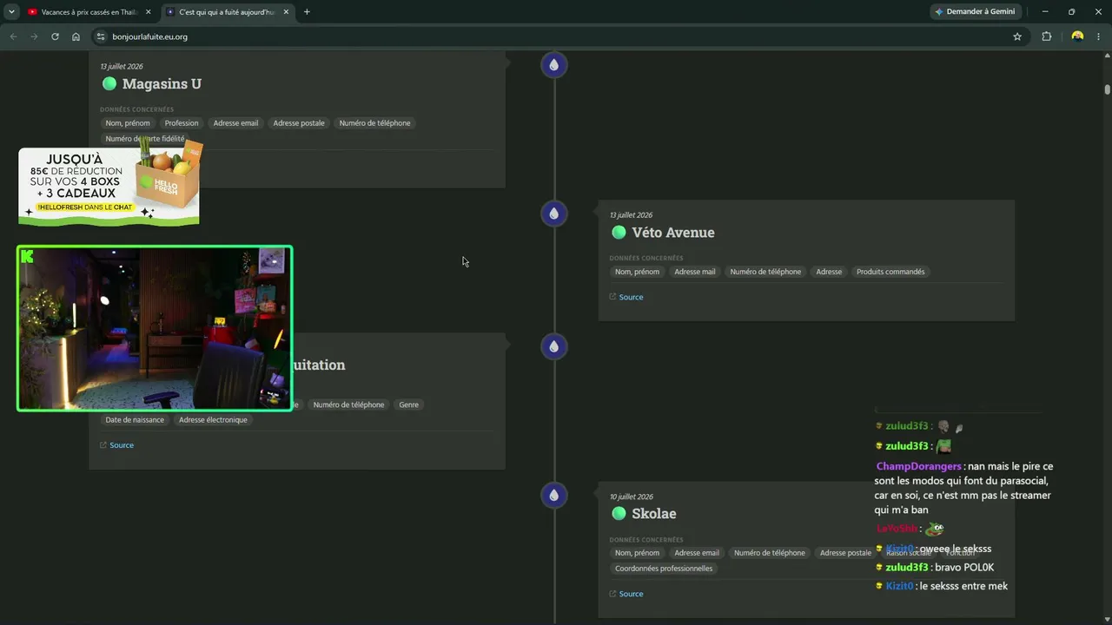Screen dimensions: 1112x625
Task: Select the Nom, prénom tag in Skolae
Action: click(x=637, y=553)
